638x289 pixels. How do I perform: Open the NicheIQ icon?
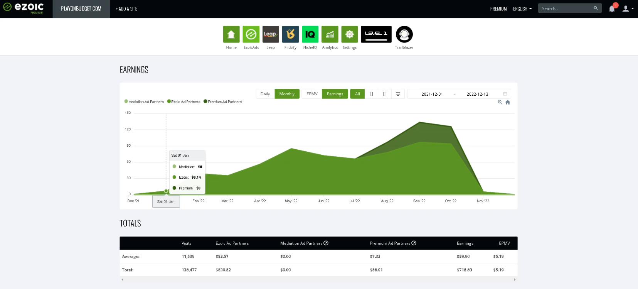pos(310,34)
